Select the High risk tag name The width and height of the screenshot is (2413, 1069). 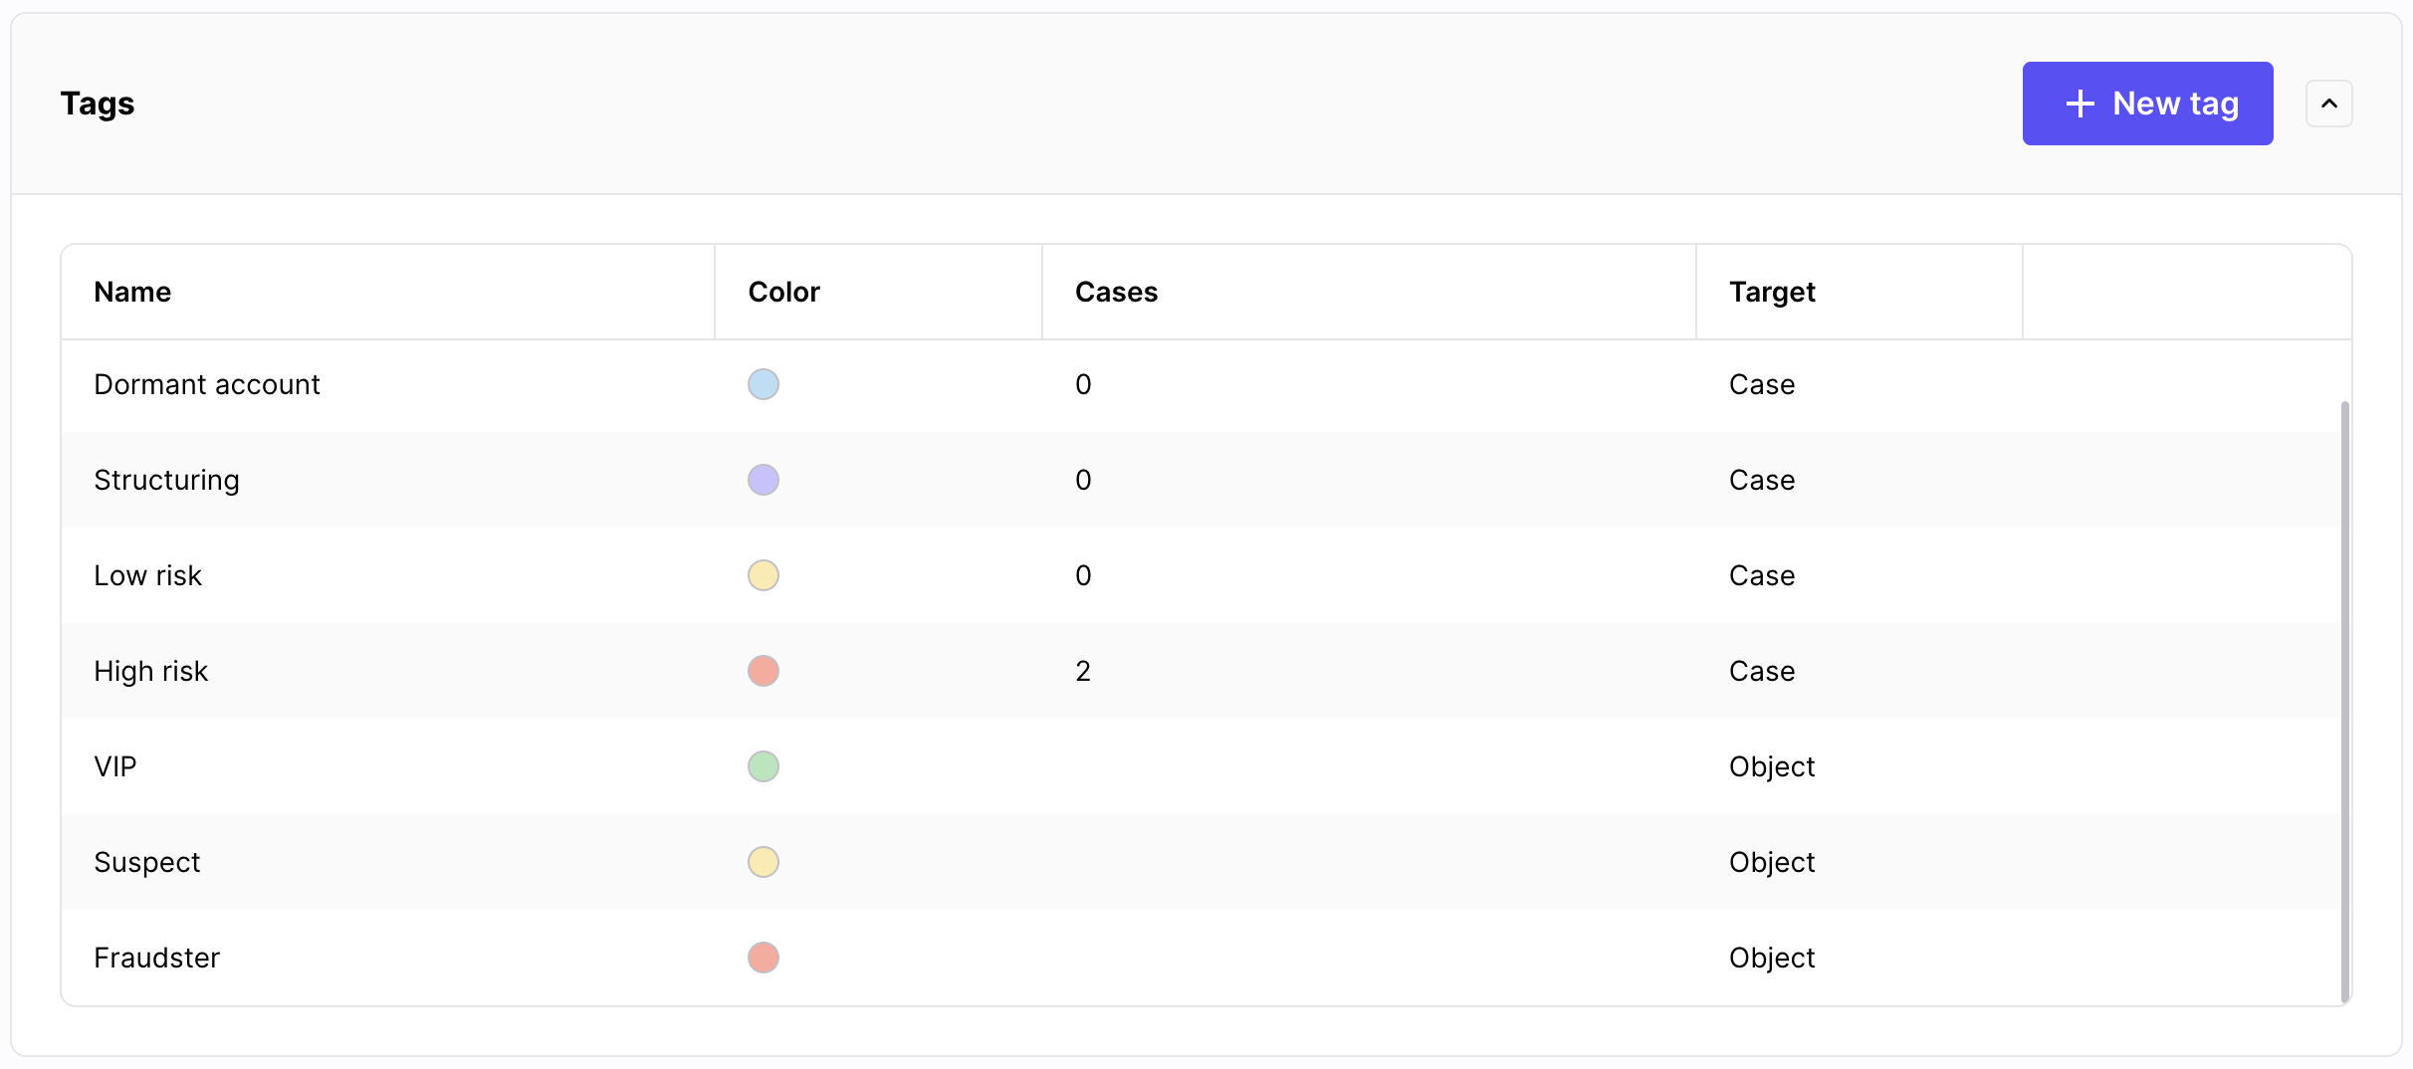click(x=150, y=671)
